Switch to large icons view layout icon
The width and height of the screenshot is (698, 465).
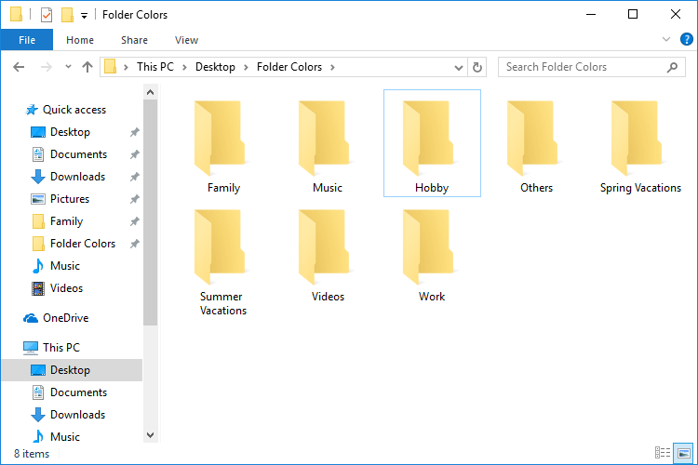pos(683,453)
